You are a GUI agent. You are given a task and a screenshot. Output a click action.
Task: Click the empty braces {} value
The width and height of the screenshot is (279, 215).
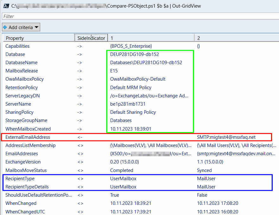(x=198, y=46)
